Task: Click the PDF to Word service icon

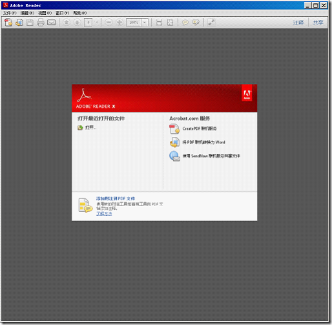Action: [174, 142]
